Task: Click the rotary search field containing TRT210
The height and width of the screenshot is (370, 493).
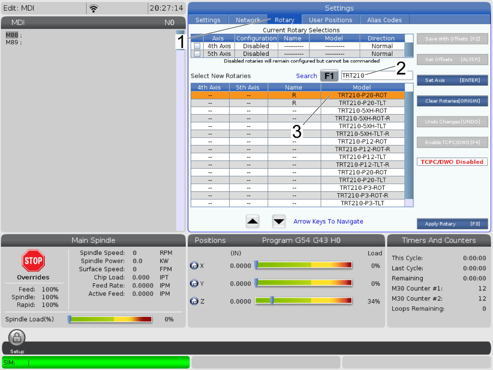Action: click(377, 76)
